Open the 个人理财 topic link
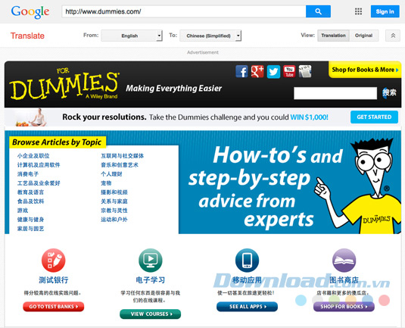This screenshot has height=328, width=405. (x=111, y=174)
